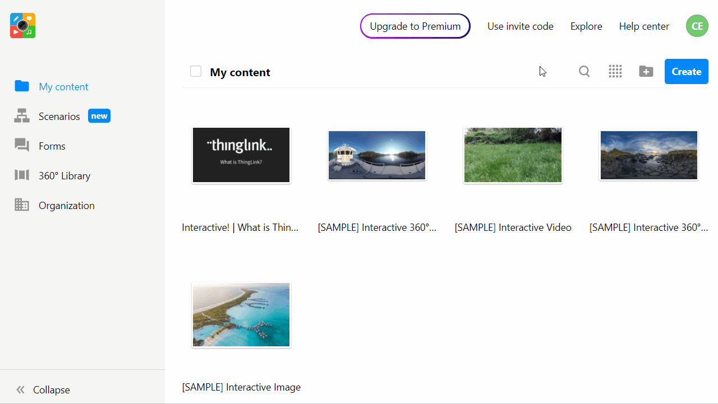The width and height of the screenshot is (718, 404).
Task: Select My content in the sidebar
Action: (x=63, y=87)
